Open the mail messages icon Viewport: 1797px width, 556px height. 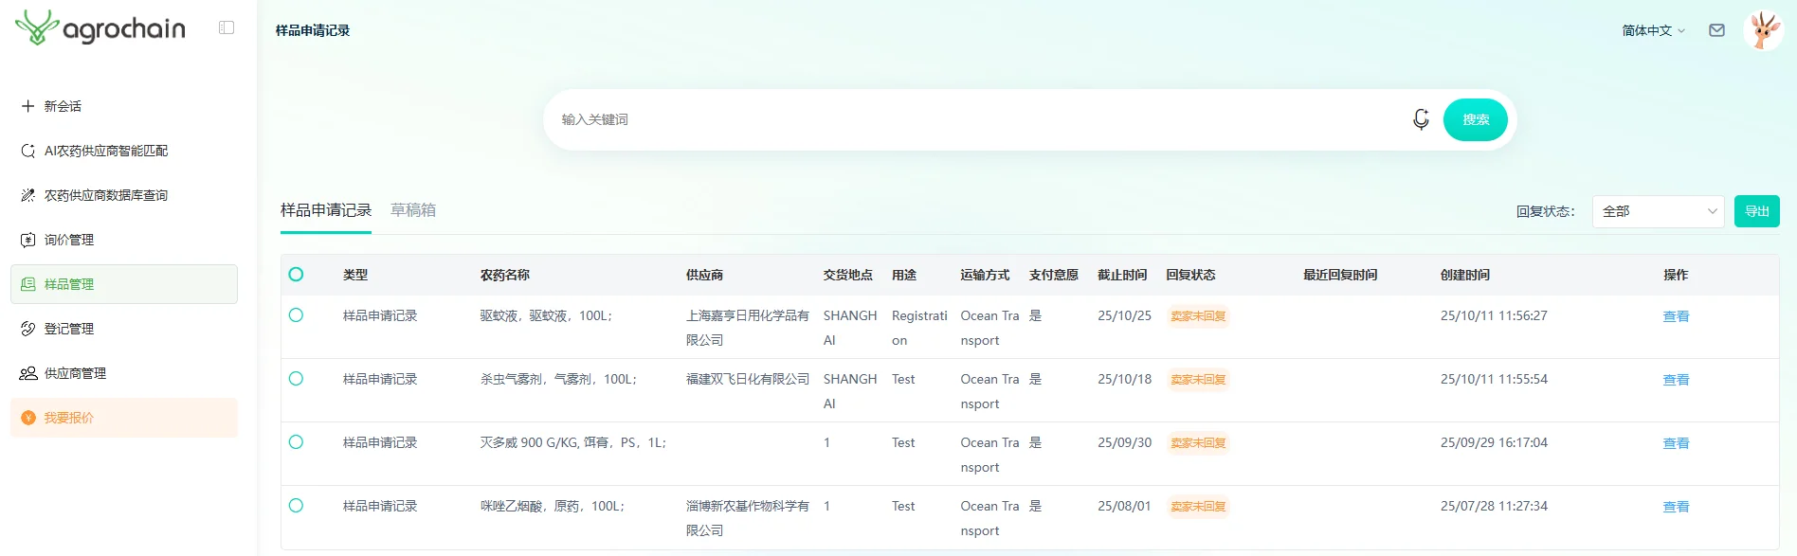tap(1716, 30)
